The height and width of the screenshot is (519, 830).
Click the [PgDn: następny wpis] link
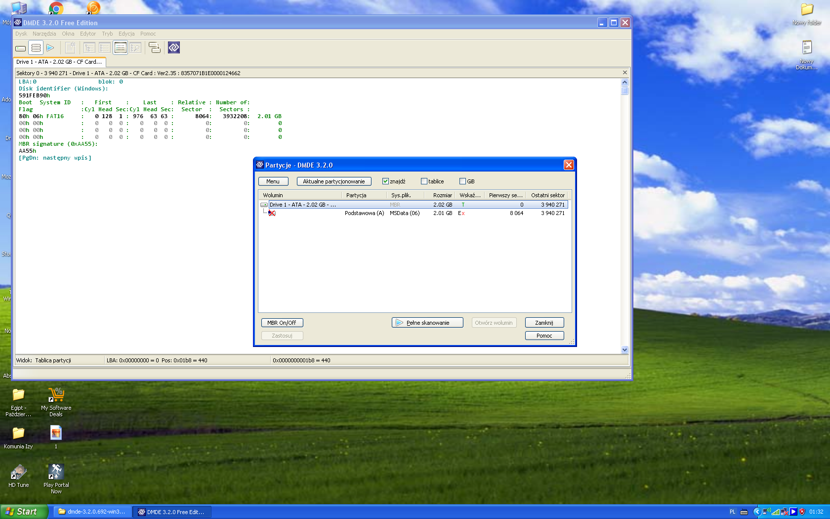[55, 158]
